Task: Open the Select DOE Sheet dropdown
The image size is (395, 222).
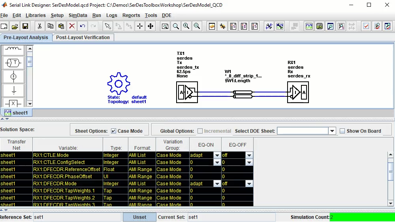Action: pos(332,131)
